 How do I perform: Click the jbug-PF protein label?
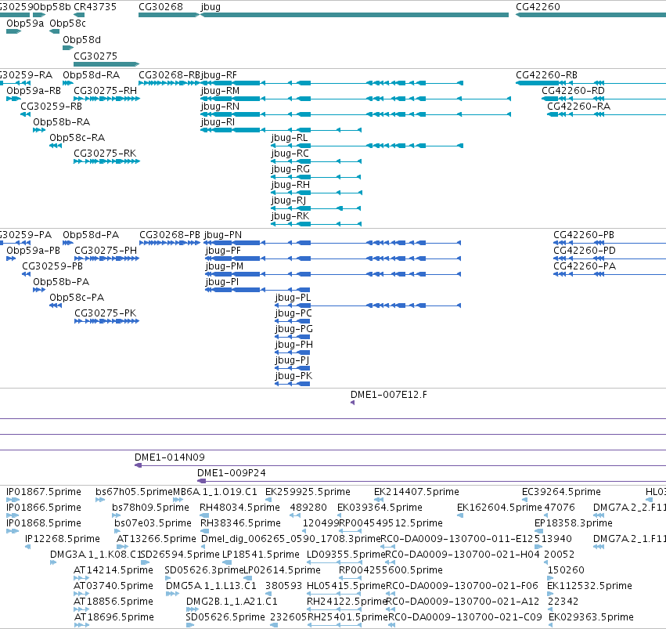223,251
